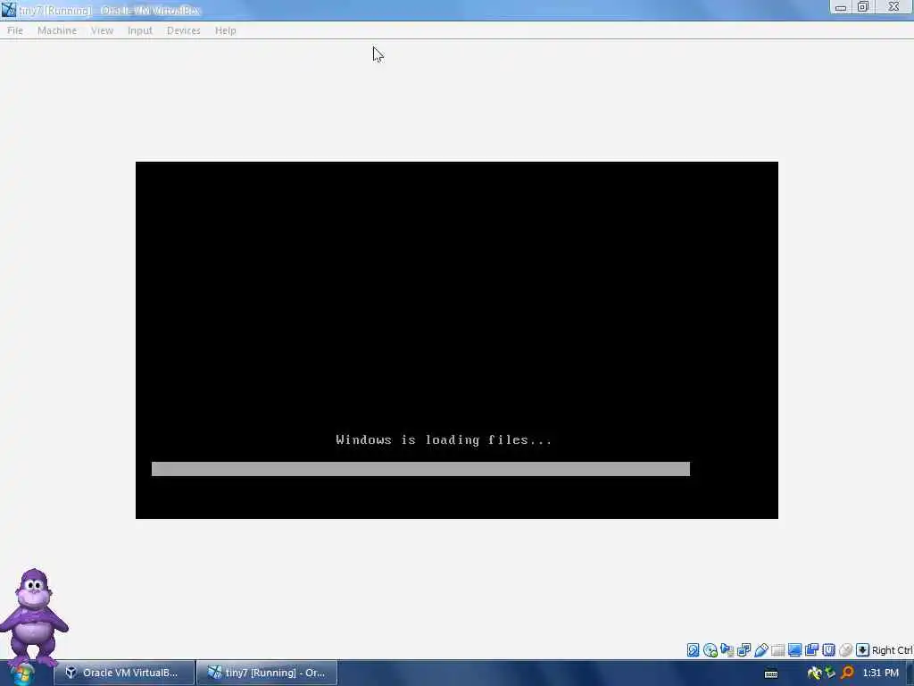This screenshot has height=686, width=914.
Task: Open the File menu
Action: click(x=15, y=30)
